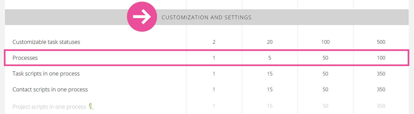Click the value 100 for customizable task statuses
This screenshot has width=414, height=114.
coord(325,42)
